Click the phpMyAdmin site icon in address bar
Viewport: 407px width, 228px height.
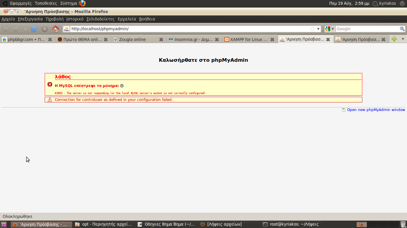pyautogui.click(x=66, y=29)
